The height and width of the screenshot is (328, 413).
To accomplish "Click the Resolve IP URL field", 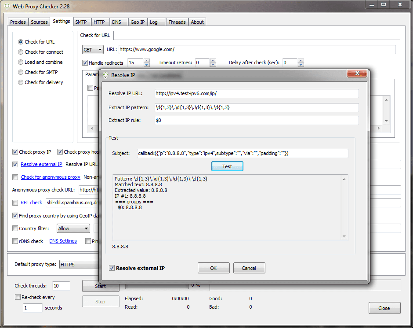I will [x=257, y=93].
